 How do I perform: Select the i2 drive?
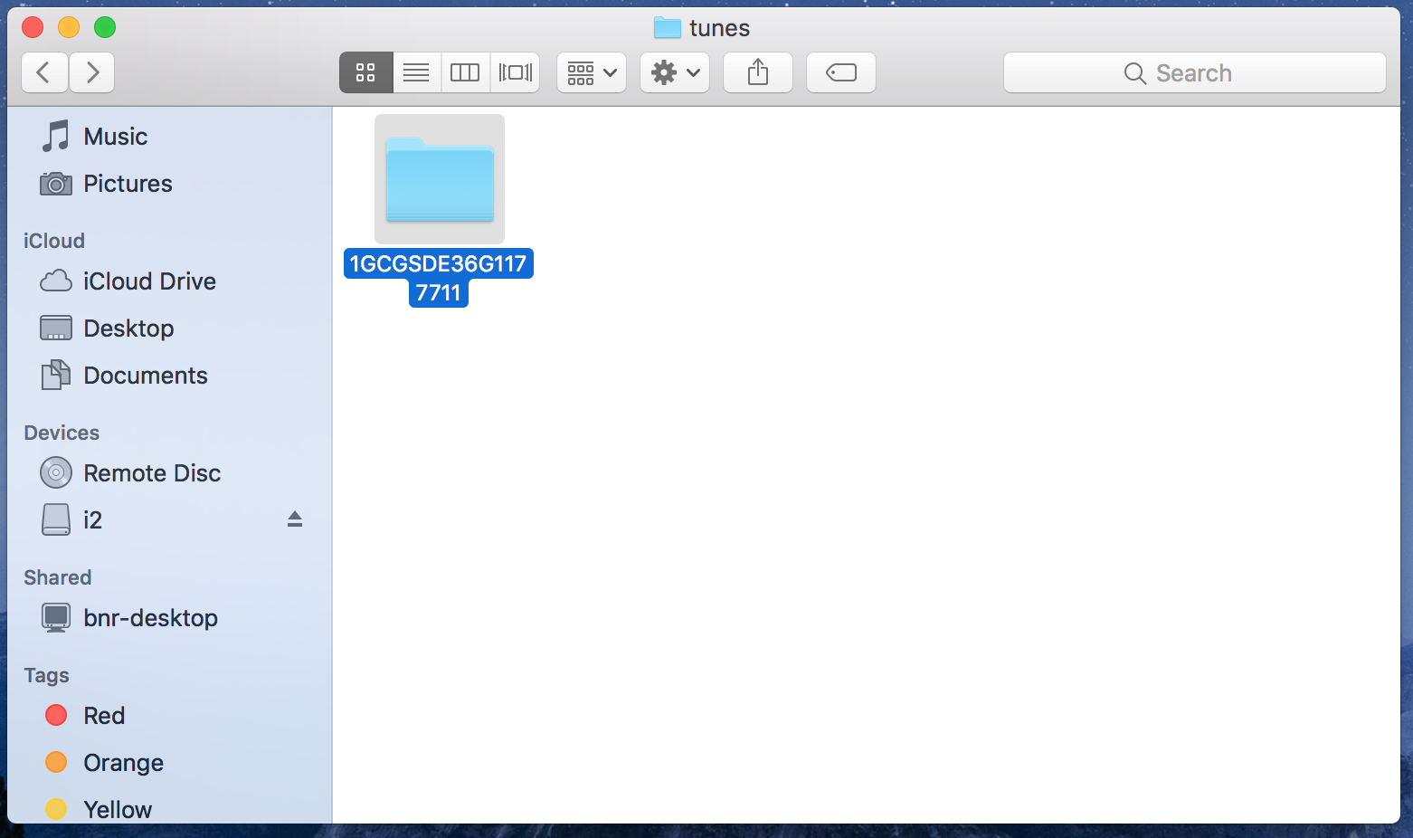(x=169, y=520)
